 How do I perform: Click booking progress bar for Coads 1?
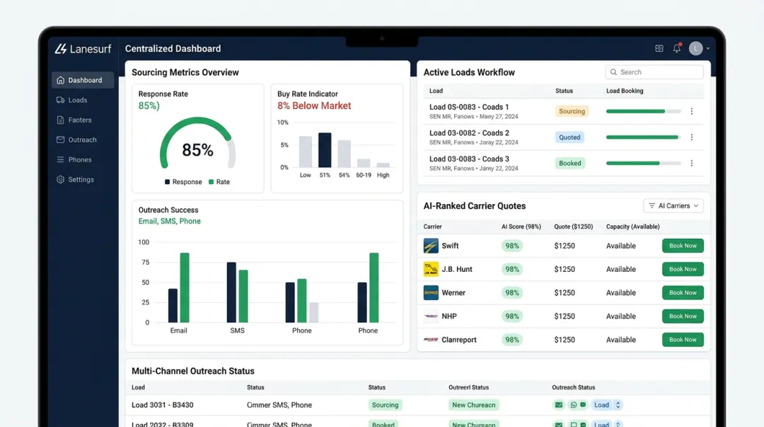click(x=644, y=111)
